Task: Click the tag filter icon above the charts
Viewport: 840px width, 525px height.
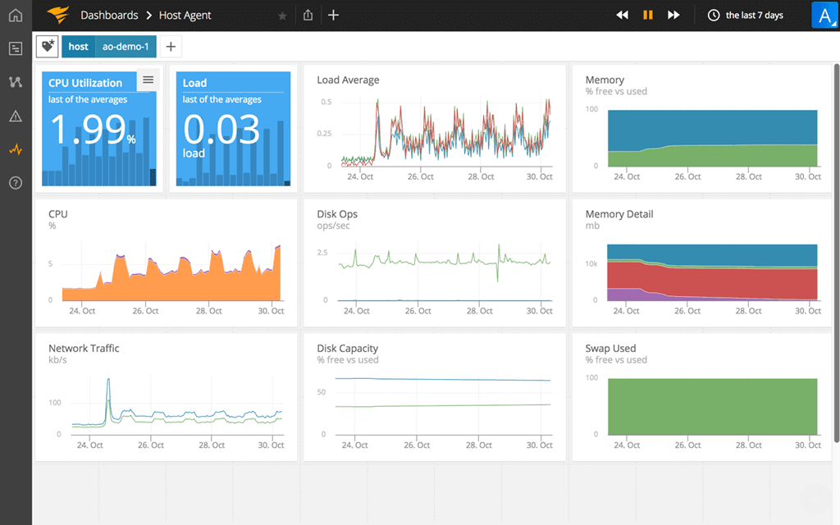Action: tap(47, 47)
